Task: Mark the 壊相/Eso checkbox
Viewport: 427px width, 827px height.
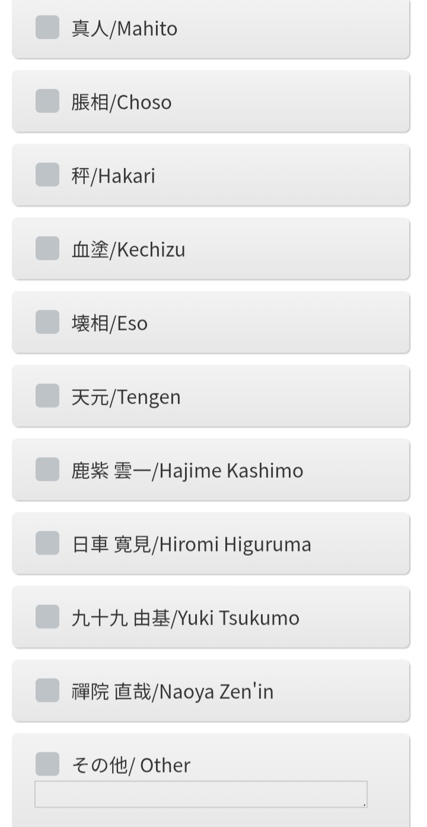Action: tap(47, 323)
